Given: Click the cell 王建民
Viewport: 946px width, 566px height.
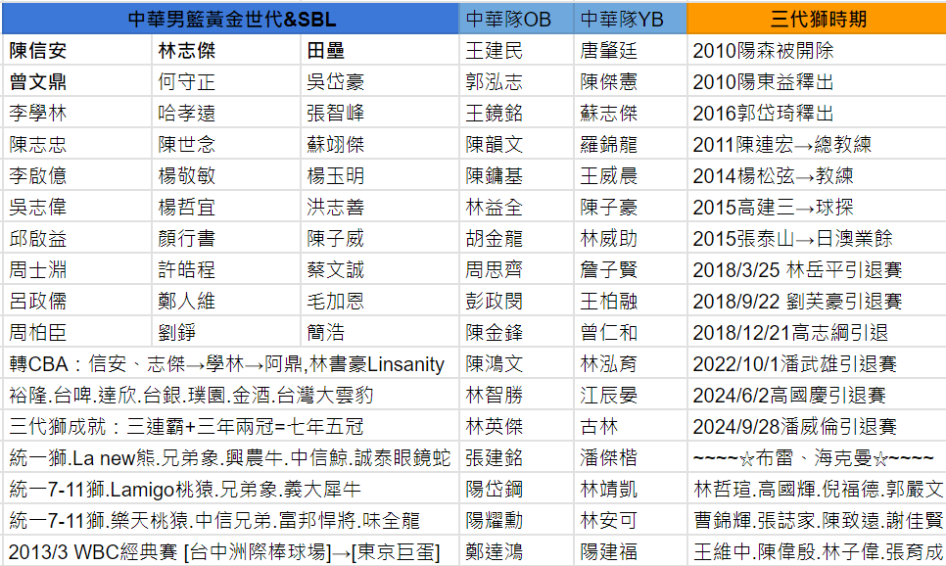Looking at the screenshot, I should click(516, 50).
